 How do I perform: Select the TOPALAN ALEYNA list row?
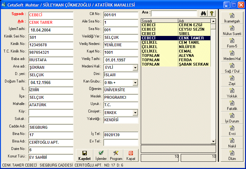tap(175, 56)
